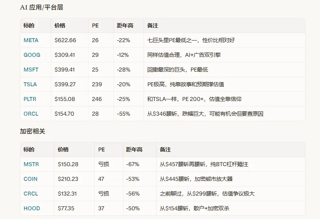This screenshot has height=219, width=320.
Task: Open the GOOG ticker link
Action: click(32, 55)
